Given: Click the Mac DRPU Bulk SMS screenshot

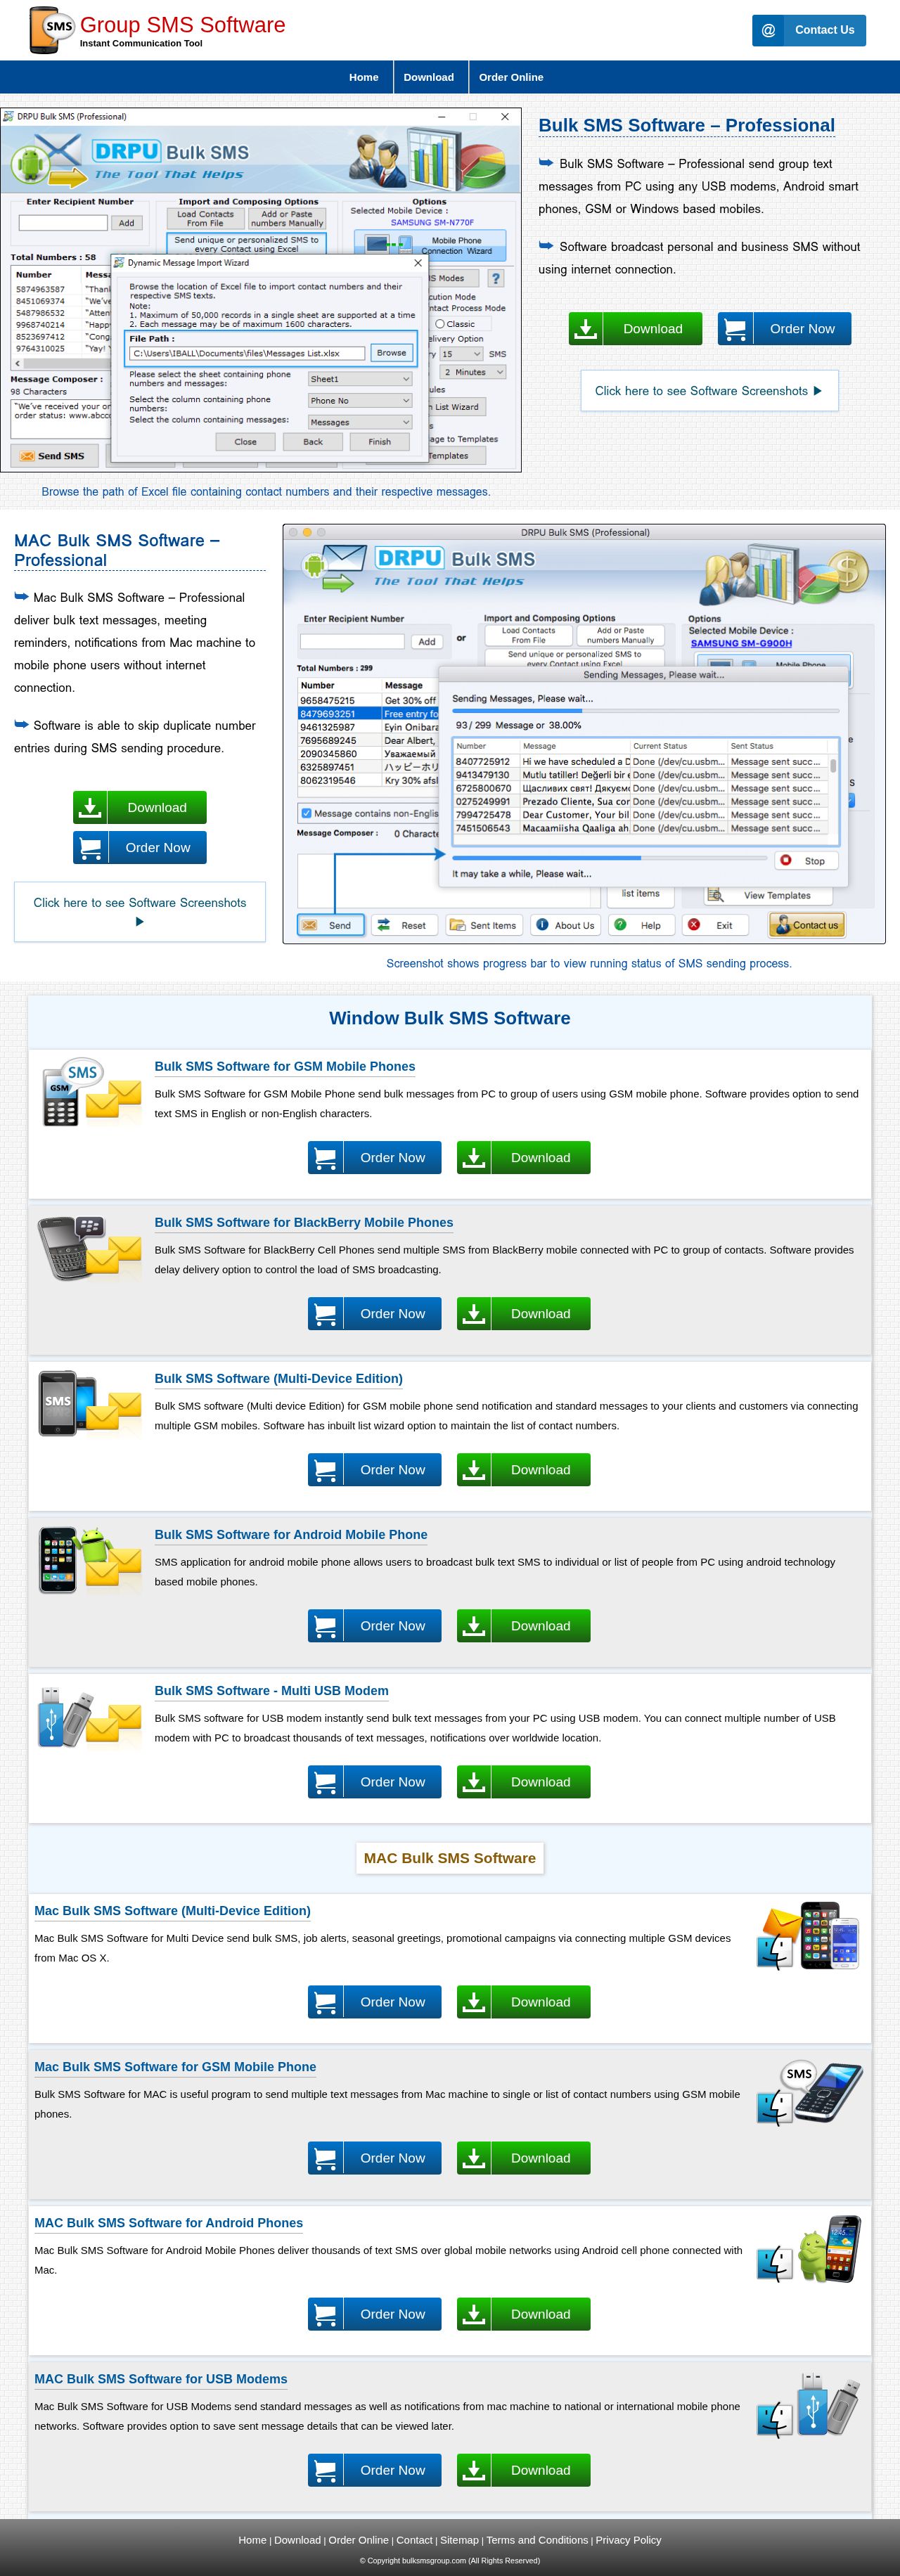Looking at the screenshot, I should tap(584, 734).
